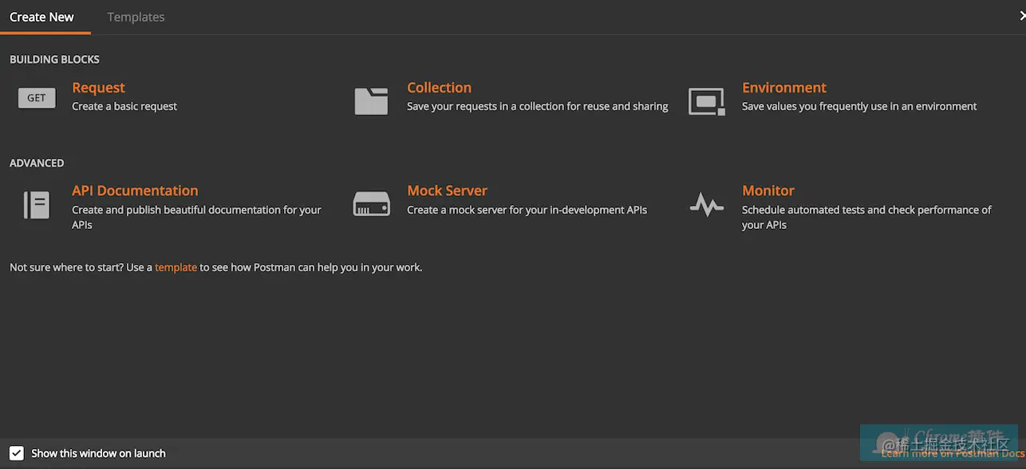
Task: Click the Show this window on launch label
Action: [x=98, y=453]
